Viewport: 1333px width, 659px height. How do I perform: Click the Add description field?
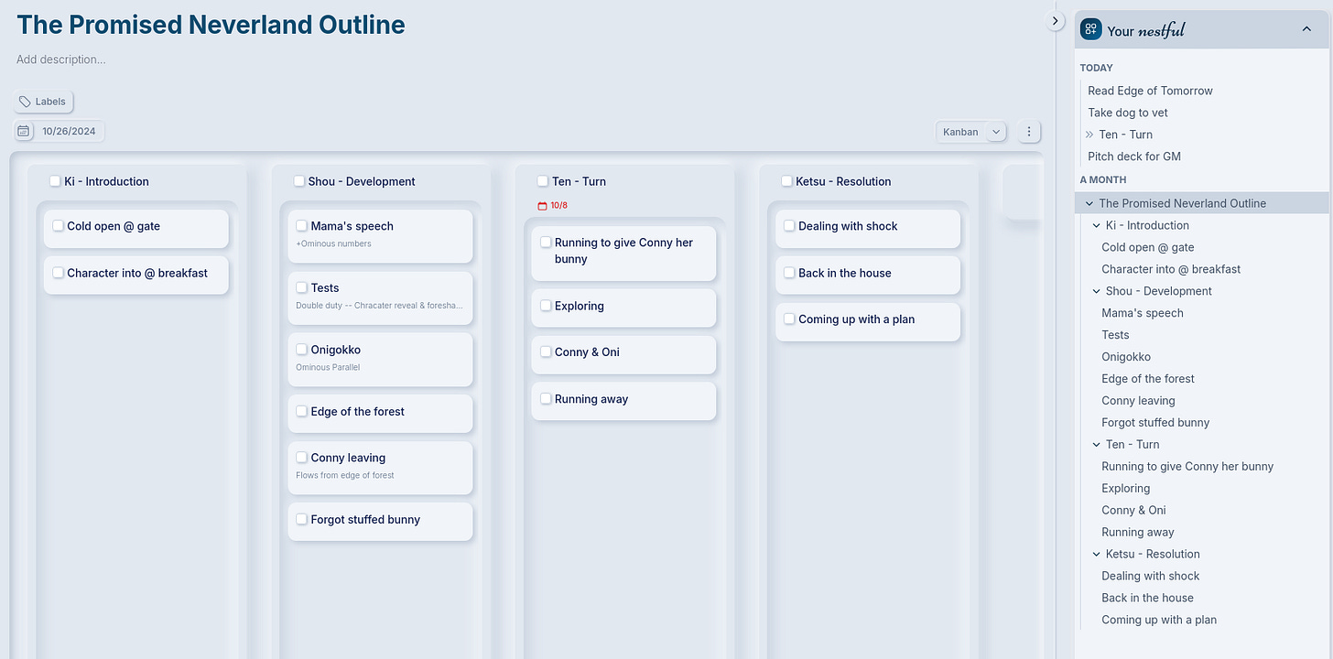[60, 59]
